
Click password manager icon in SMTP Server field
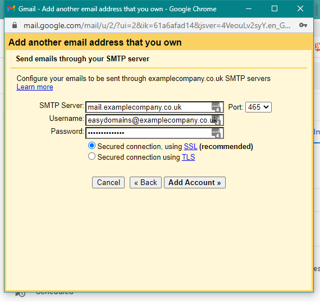pos(216,107)
